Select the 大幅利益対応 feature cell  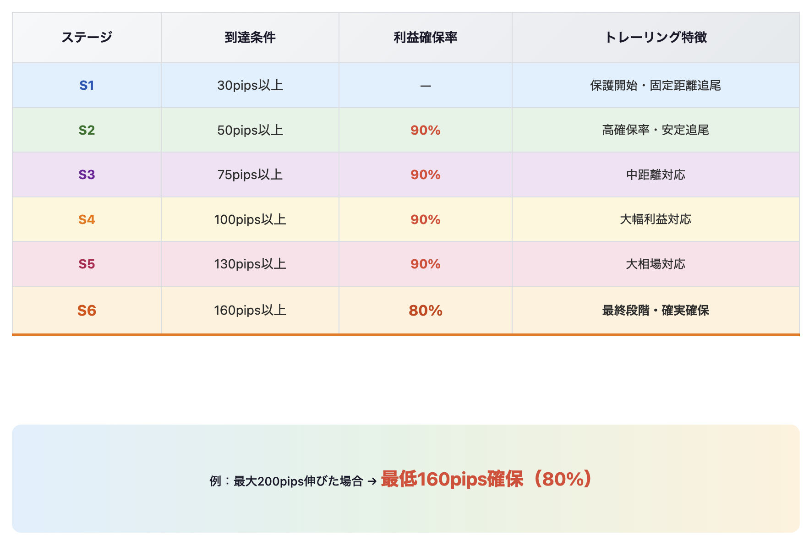(656, 219)
